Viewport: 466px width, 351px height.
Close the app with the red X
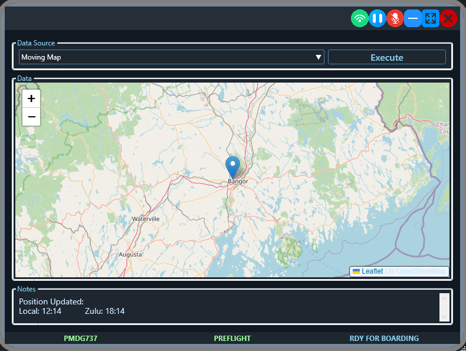click(x=448, y=18)
